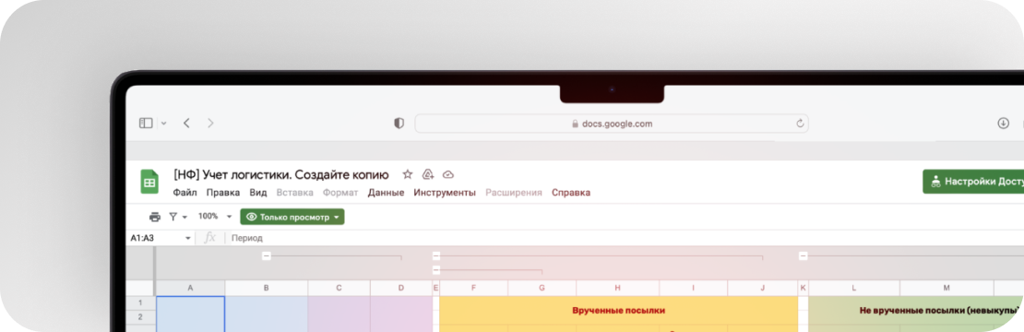Open the Формат menu

tap(340, 193)
